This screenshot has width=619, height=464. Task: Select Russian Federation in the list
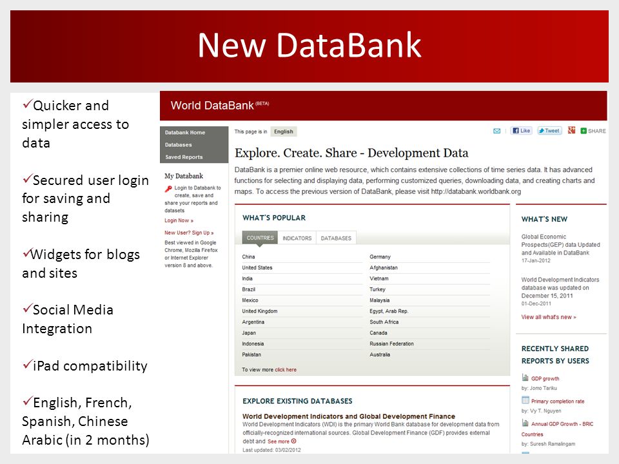pos(391,343)
